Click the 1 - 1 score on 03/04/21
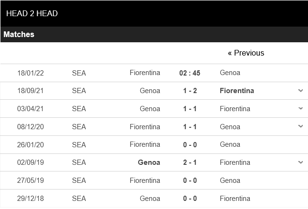 190,109
